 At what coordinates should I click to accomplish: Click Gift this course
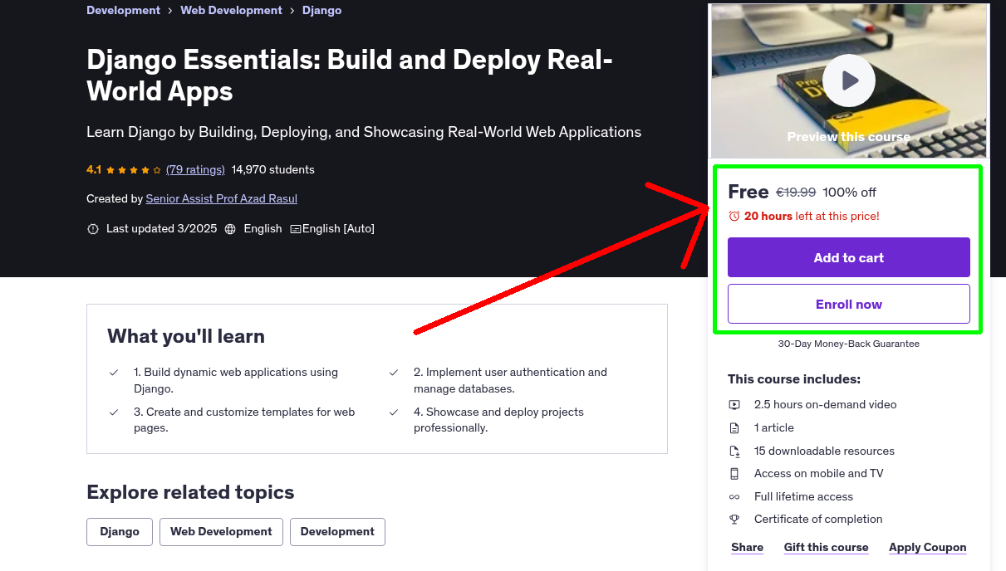826,548
